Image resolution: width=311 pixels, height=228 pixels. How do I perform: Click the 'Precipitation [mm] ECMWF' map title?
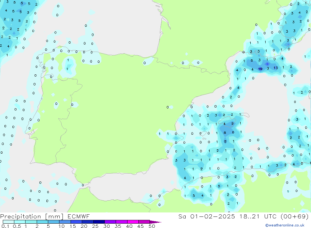pos(45,216)
